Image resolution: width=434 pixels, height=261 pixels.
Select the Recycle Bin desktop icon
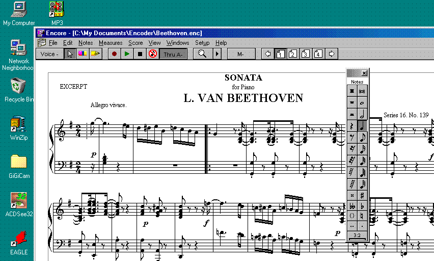(19, 90)
